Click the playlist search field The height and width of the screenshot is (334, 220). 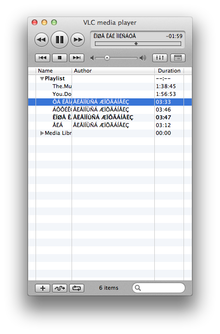coord(159,288)
